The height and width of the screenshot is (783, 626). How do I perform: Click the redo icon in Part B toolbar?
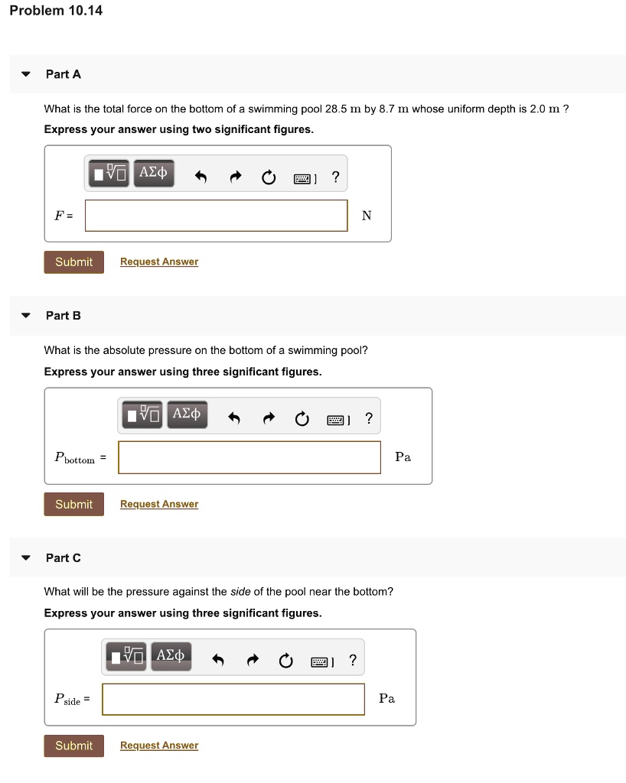[269, 418]
